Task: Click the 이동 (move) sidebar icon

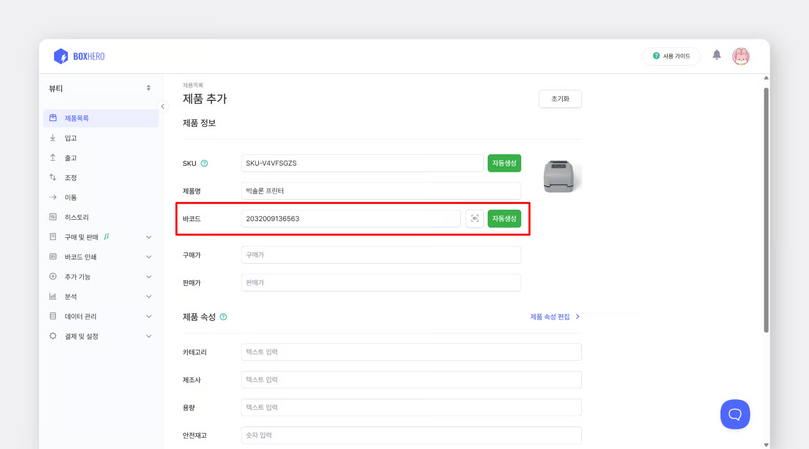Action: click(x=53, y=197)
